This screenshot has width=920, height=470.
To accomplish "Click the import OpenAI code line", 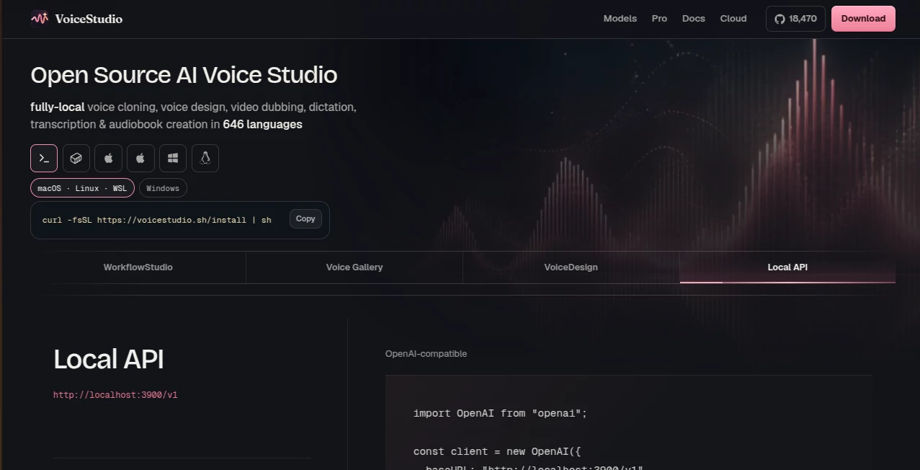I will (x=501, y=413).
